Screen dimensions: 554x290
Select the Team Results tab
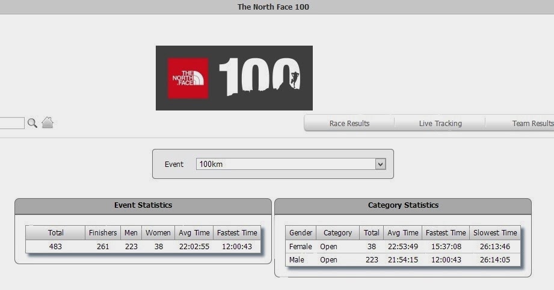533,124
